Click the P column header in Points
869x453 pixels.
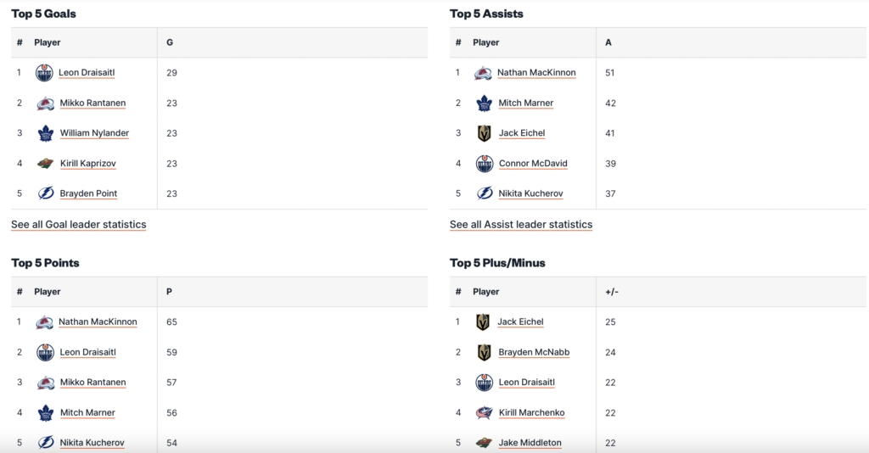click(x=170, y=292)
